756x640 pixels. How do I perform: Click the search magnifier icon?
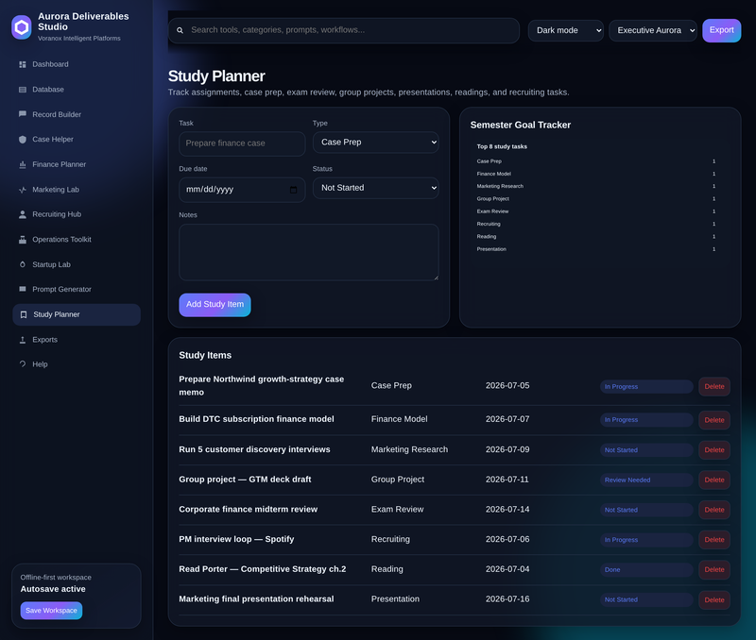(x=180, y=30)
